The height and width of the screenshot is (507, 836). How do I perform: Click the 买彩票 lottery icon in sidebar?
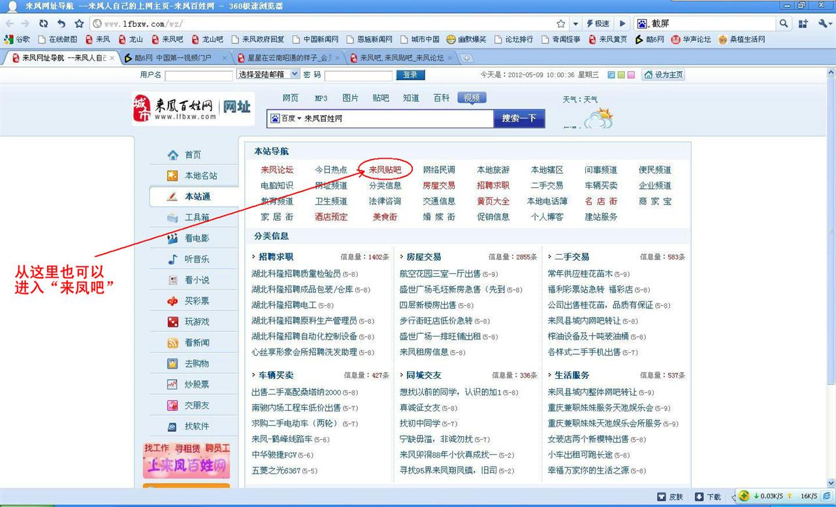(x=172, y=301)
